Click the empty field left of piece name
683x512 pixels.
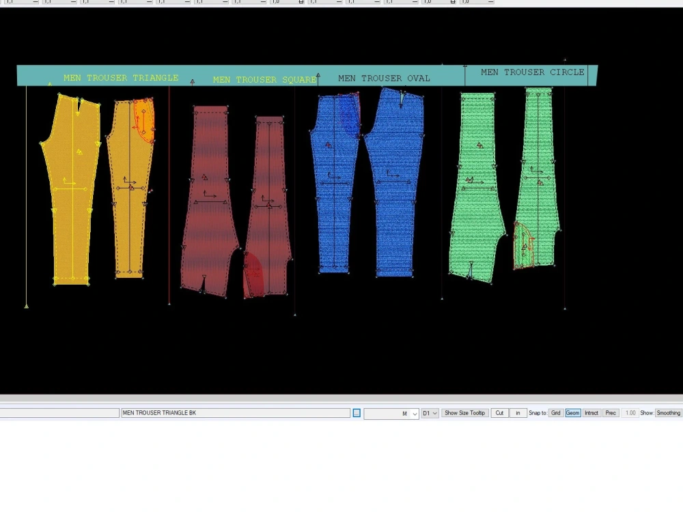[x=59, y=413]
